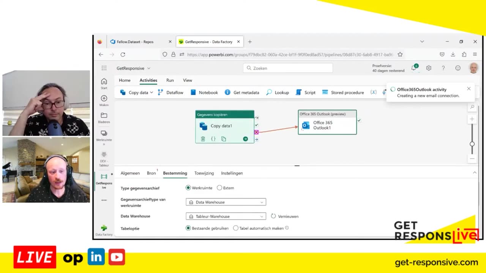Select the Extern radio button
The height and width of the screenshot is (273, 486).
[219, 188]
